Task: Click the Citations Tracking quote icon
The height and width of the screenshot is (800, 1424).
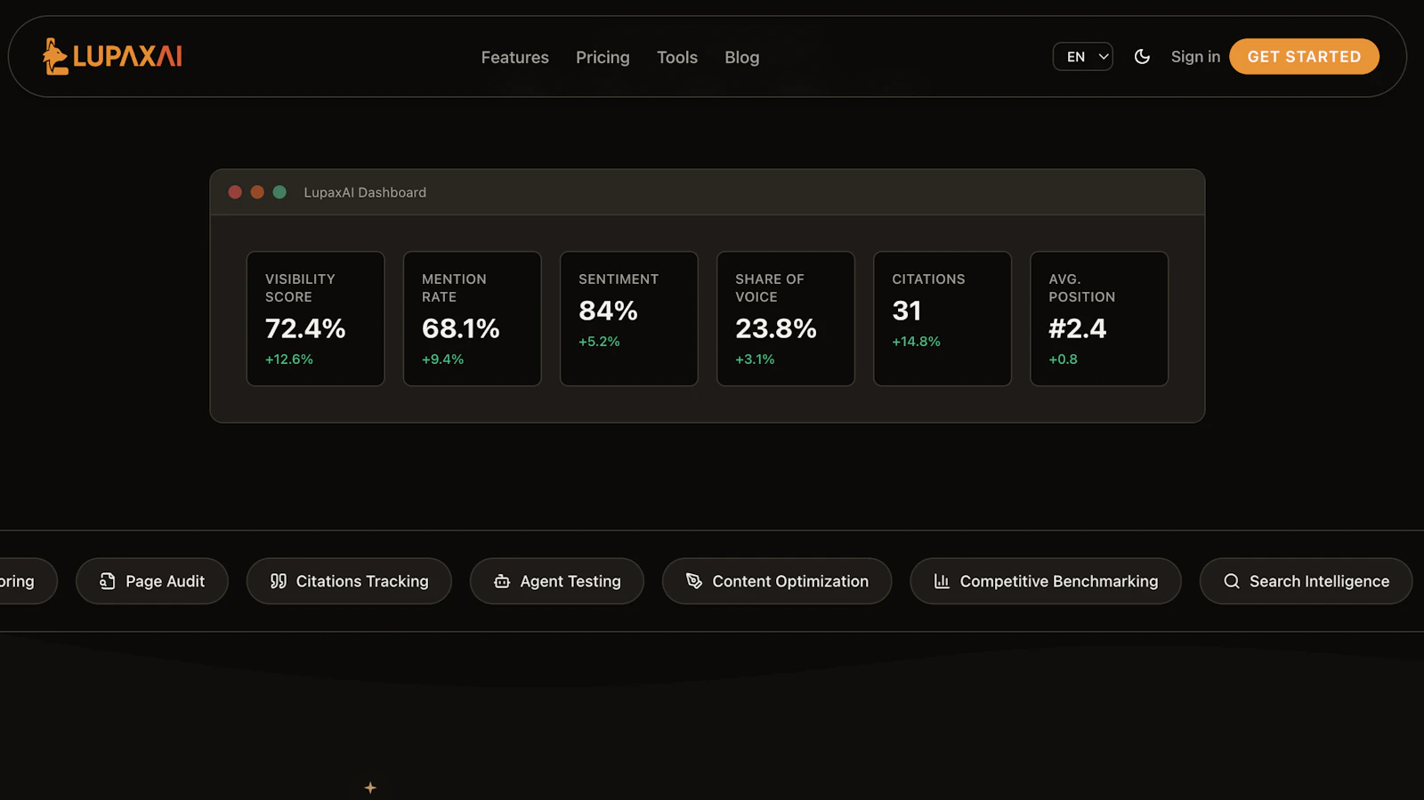Action: pyautogui.click(x=279, y=581)
